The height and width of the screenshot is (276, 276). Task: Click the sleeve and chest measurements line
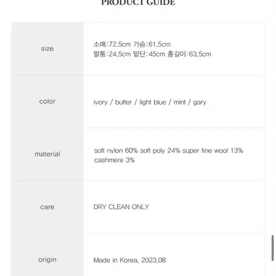tap(132, 44)
